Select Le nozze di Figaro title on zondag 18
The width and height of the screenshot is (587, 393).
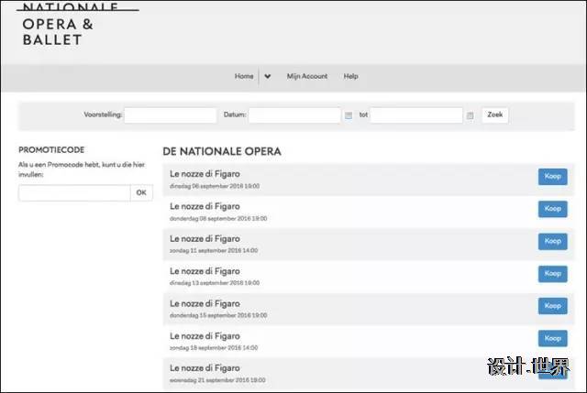click(205, 336)
